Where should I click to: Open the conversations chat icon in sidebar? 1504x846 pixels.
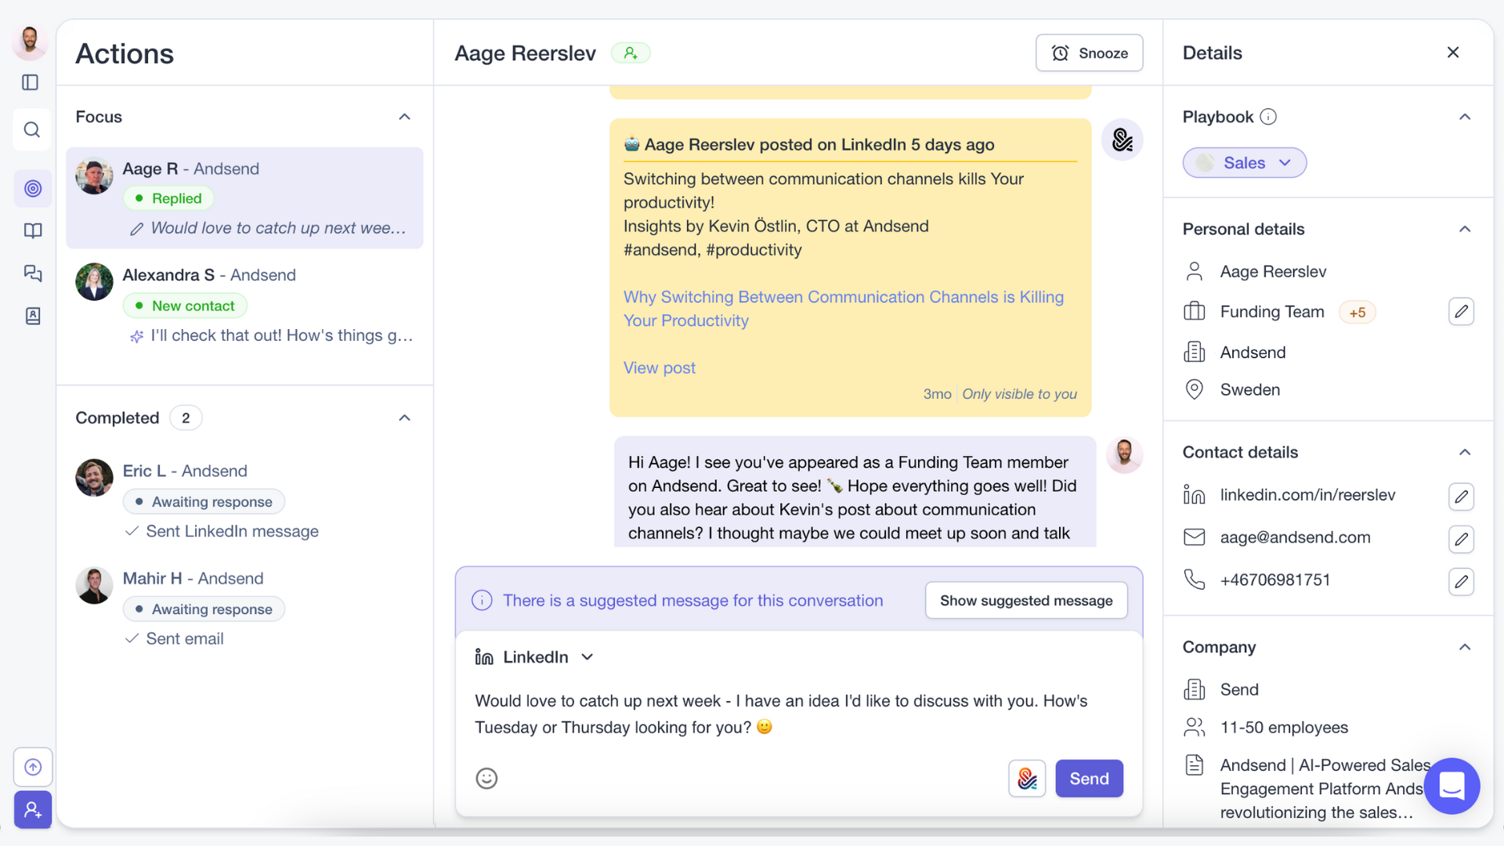[32, 273]
